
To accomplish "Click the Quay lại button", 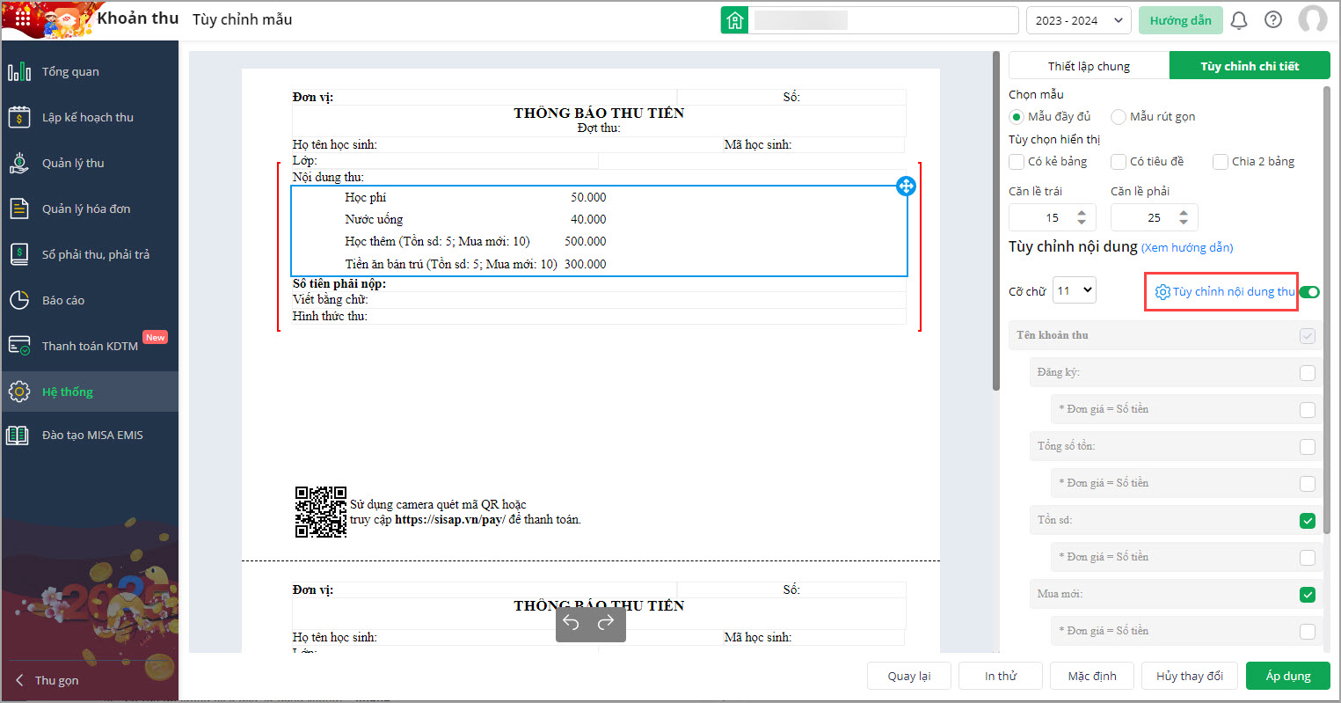I will 909,676.
